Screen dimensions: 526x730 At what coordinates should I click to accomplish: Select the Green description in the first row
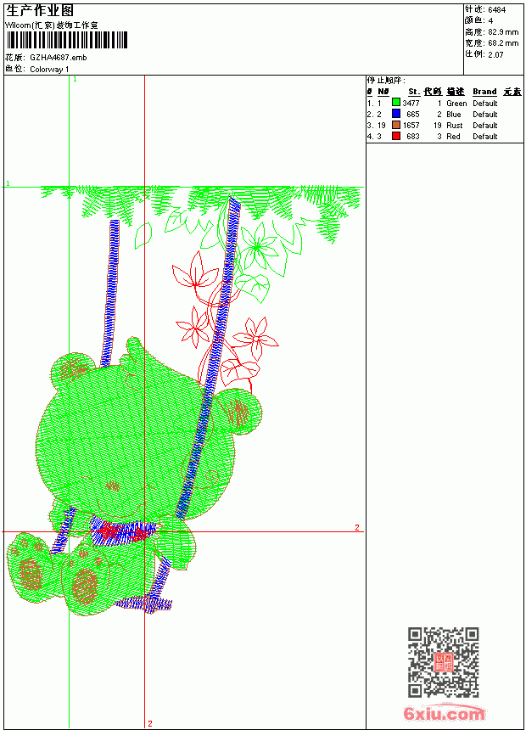(x=456, y=104)
